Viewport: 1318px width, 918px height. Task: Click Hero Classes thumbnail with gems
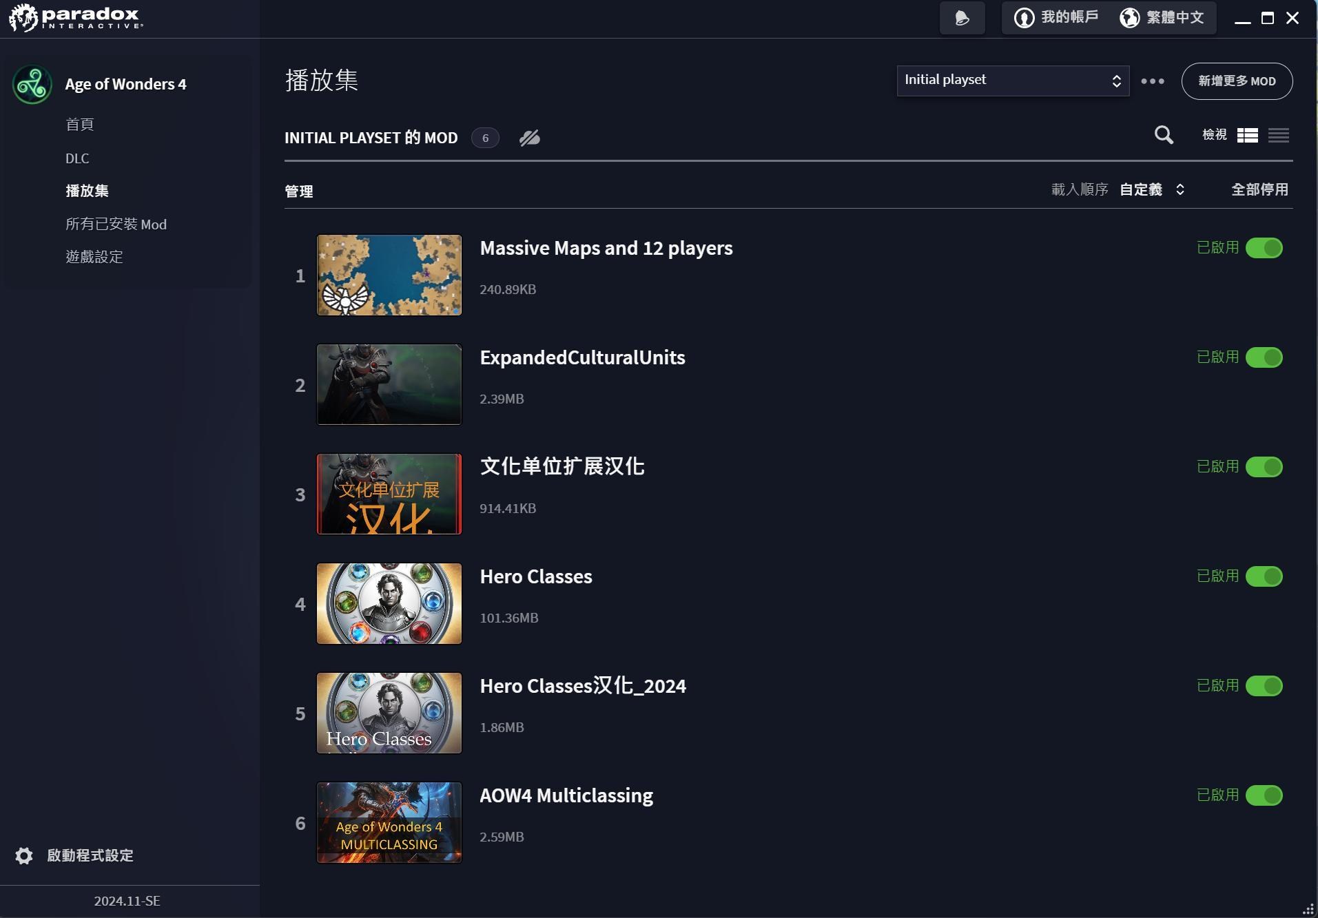click(x=389, y=604)
